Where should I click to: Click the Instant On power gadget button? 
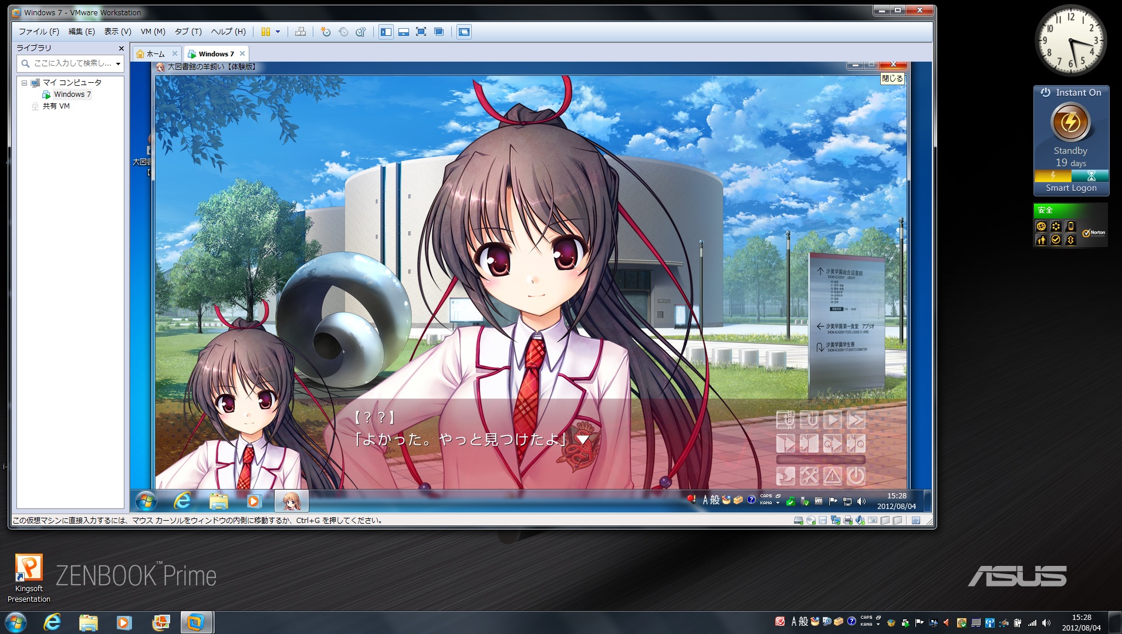point(1070,122)
